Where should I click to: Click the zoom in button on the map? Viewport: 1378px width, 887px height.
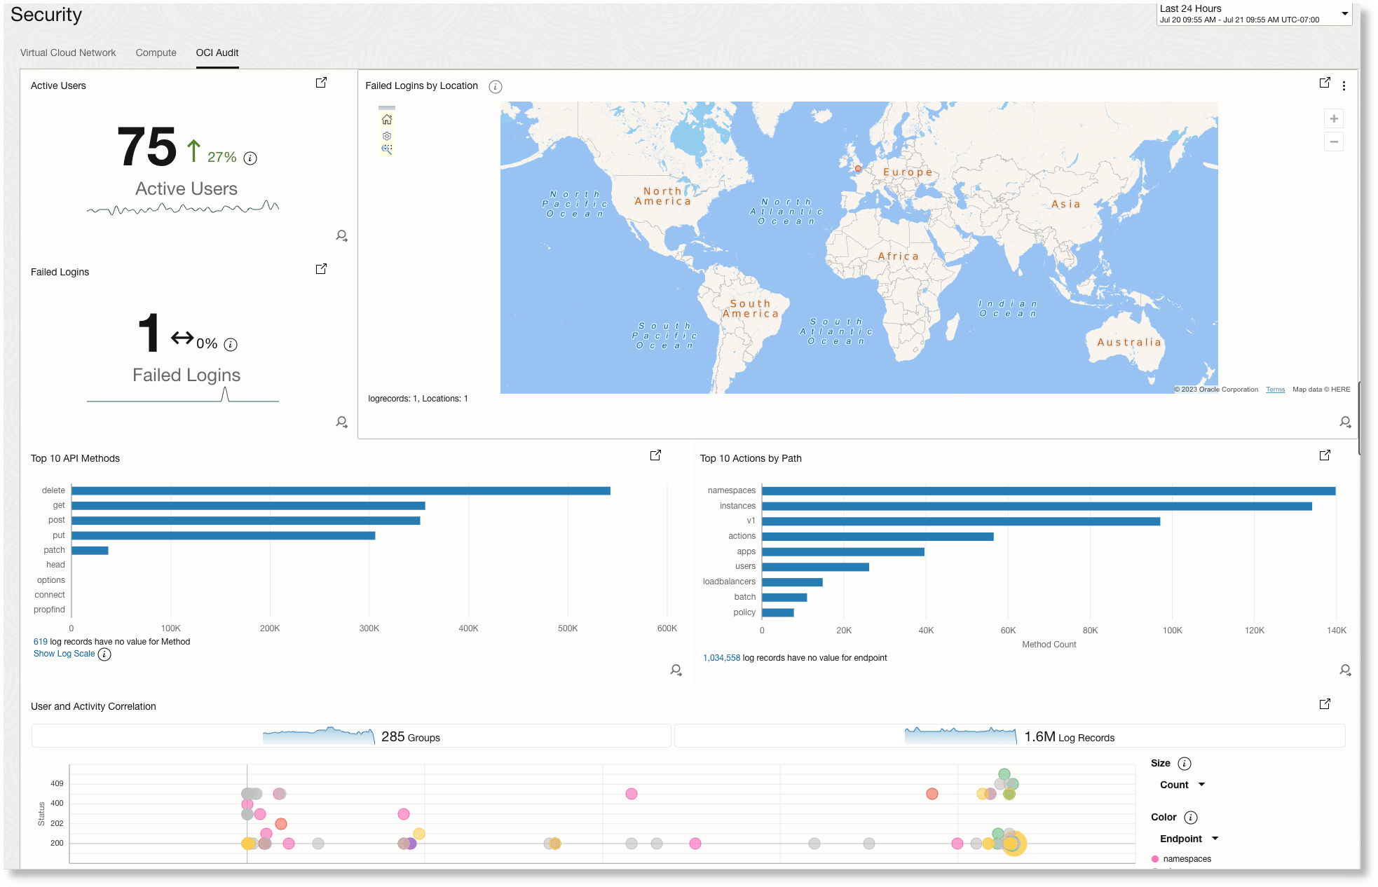(1334, 118)
